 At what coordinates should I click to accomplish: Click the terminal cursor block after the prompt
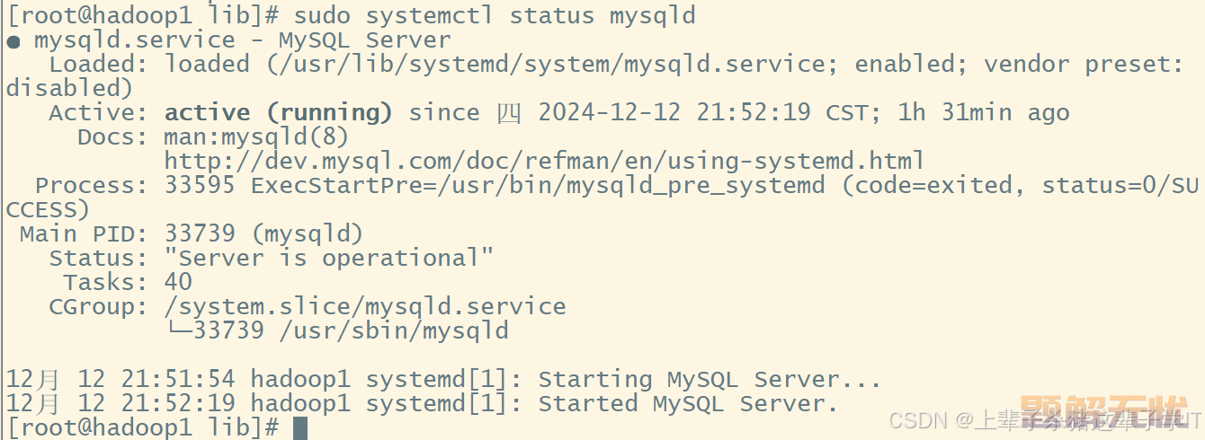pos(300,428)
